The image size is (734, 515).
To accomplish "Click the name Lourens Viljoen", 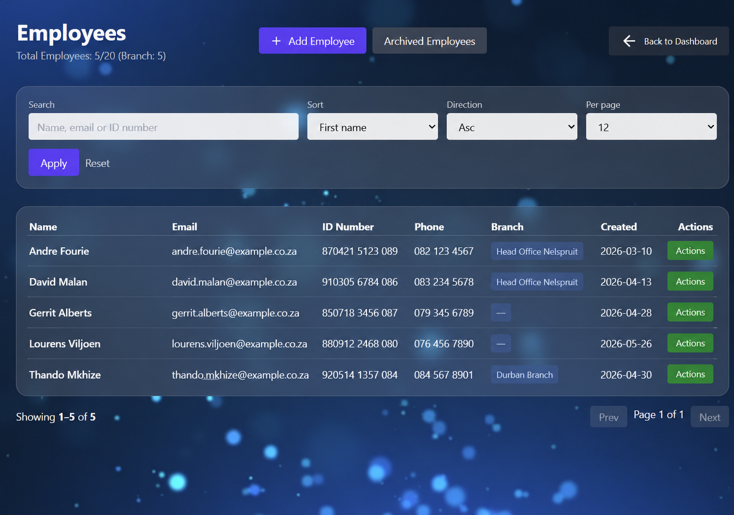I will [x=65, y=344].
